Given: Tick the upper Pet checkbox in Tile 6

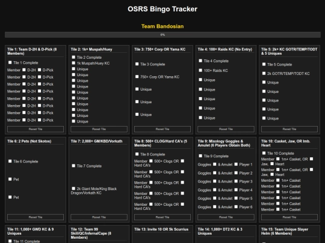Looking at the screenshot, I should pos(10,179).
